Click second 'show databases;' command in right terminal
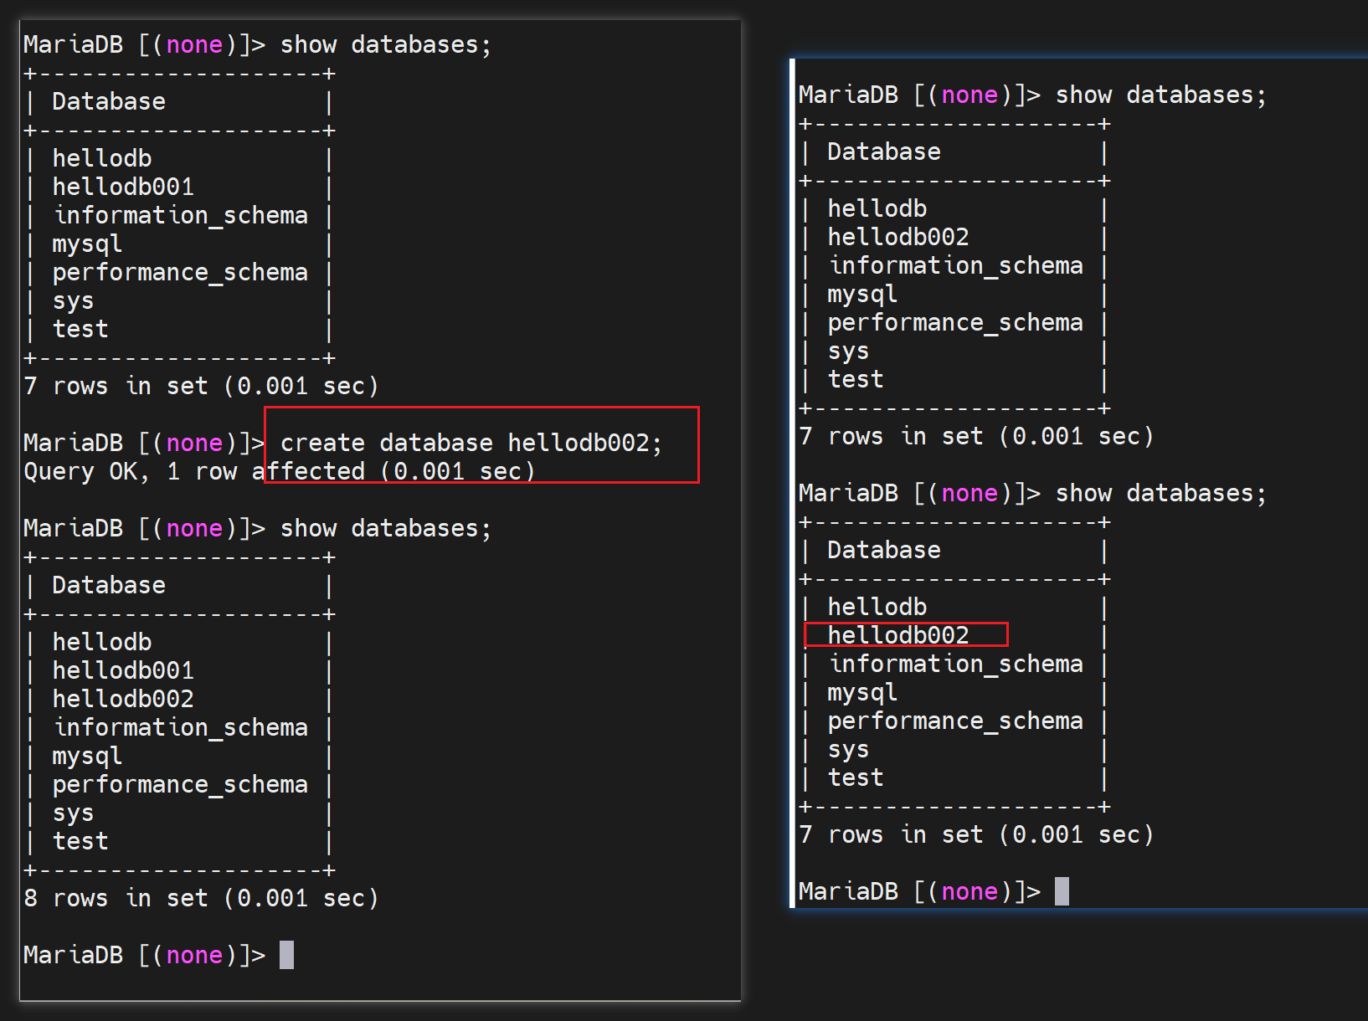Screen dimensions: 1368x1021 point(1161,493)
